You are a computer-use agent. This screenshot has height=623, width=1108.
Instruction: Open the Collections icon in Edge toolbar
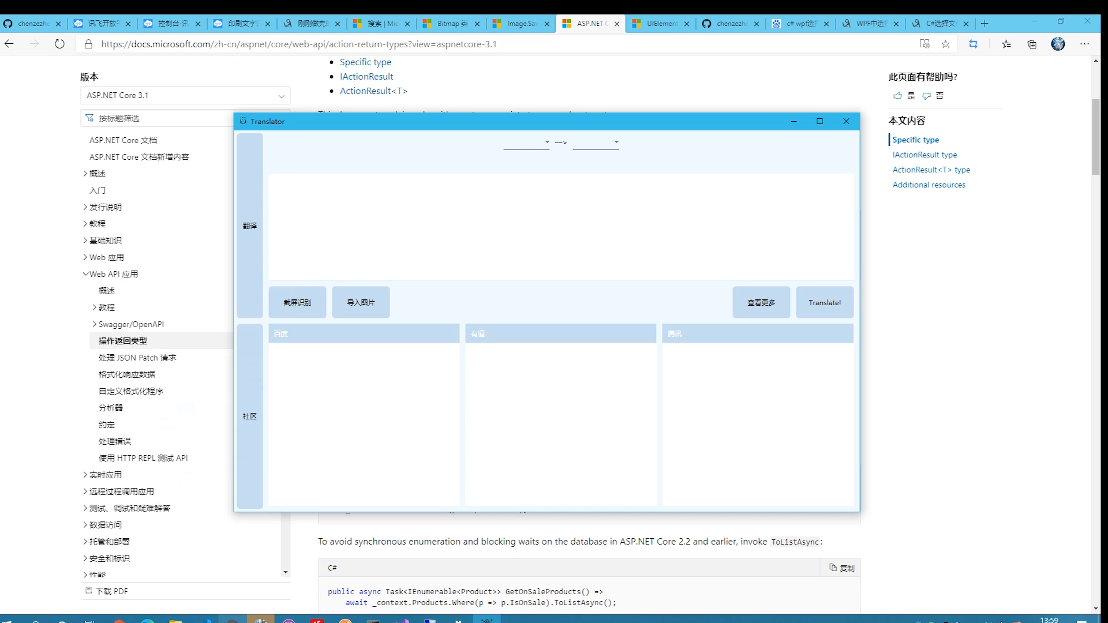pos(1032,44)
